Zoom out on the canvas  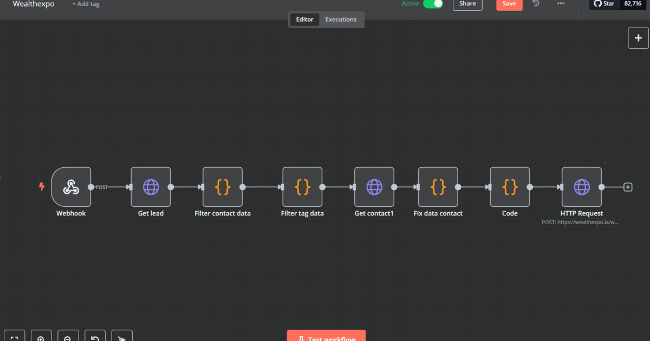coord(68,338)
